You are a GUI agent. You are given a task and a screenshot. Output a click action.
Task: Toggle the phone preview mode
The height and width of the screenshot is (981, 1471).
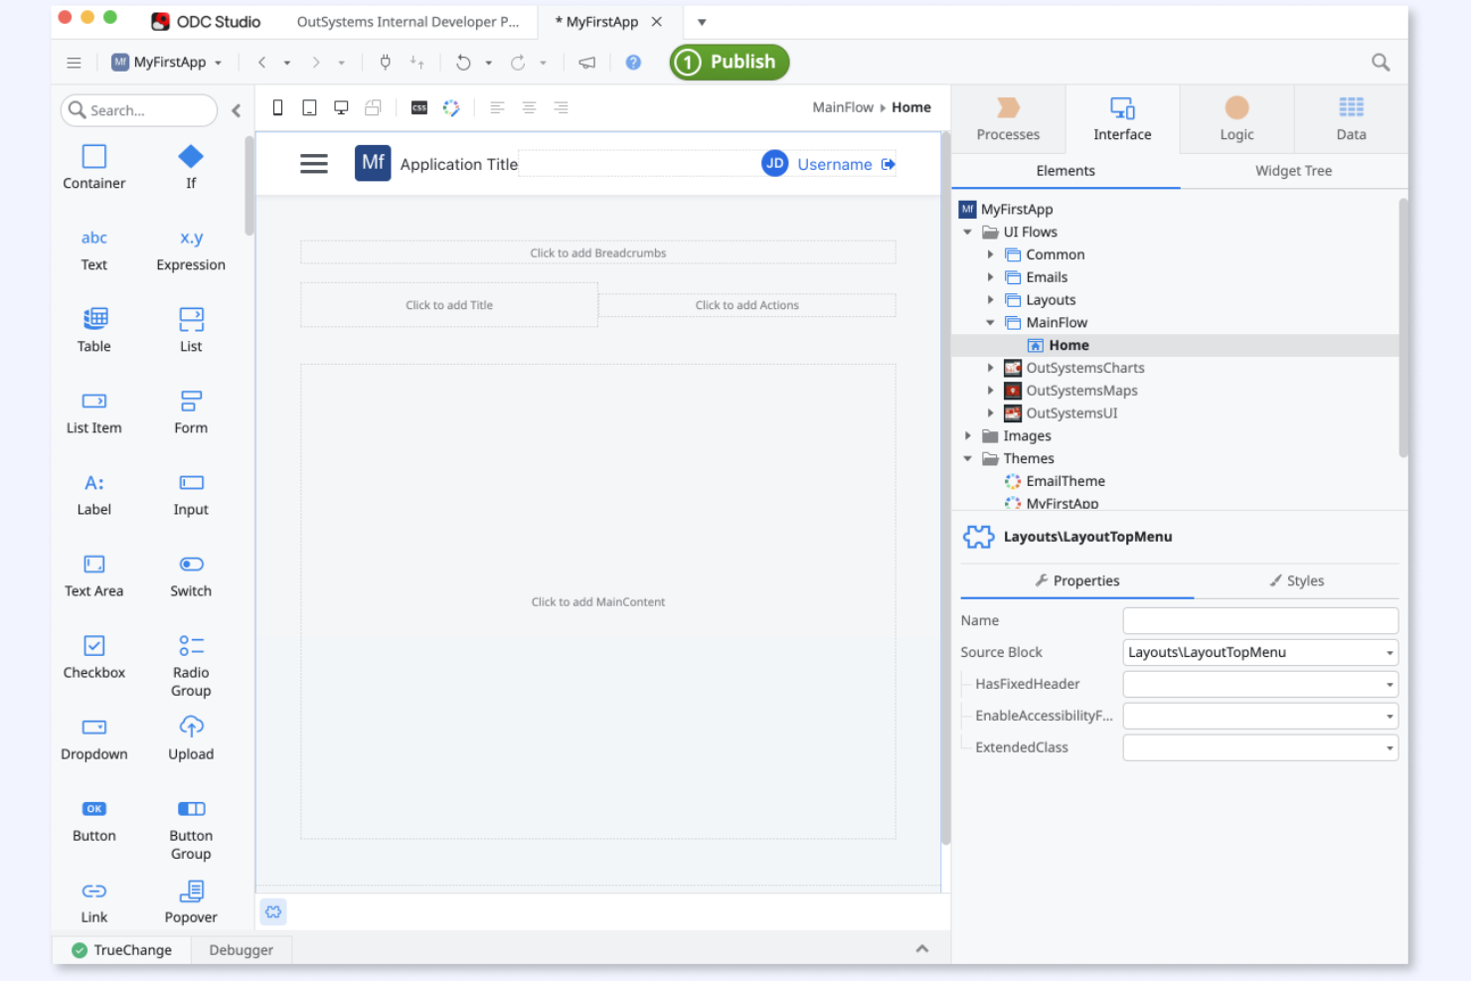coord(277,107)
